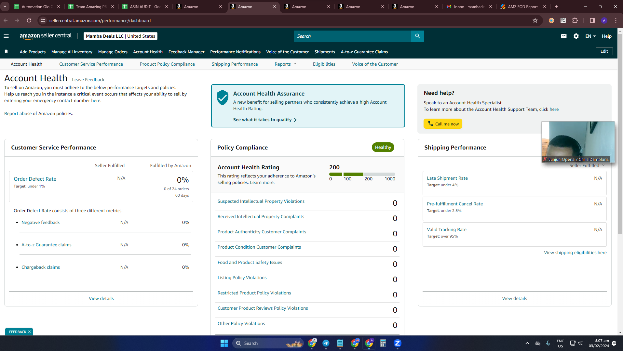Open A-to-z Guarantee Claims in navigation

pos(364,52)
